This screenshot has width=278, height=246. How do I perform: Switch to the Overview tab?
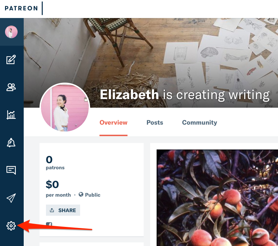[113, 122]
